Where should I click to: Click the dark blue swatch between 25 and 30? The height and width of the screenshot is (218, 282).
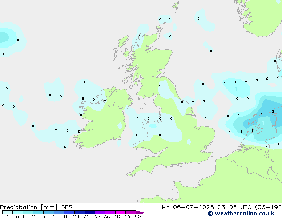click(90, 212)
